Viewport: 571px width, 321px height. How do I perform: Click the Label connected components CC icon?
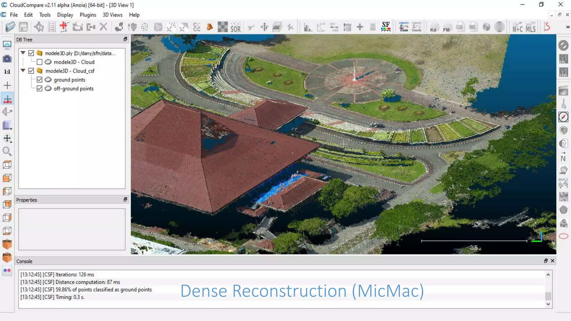click(x=197, y=27)
